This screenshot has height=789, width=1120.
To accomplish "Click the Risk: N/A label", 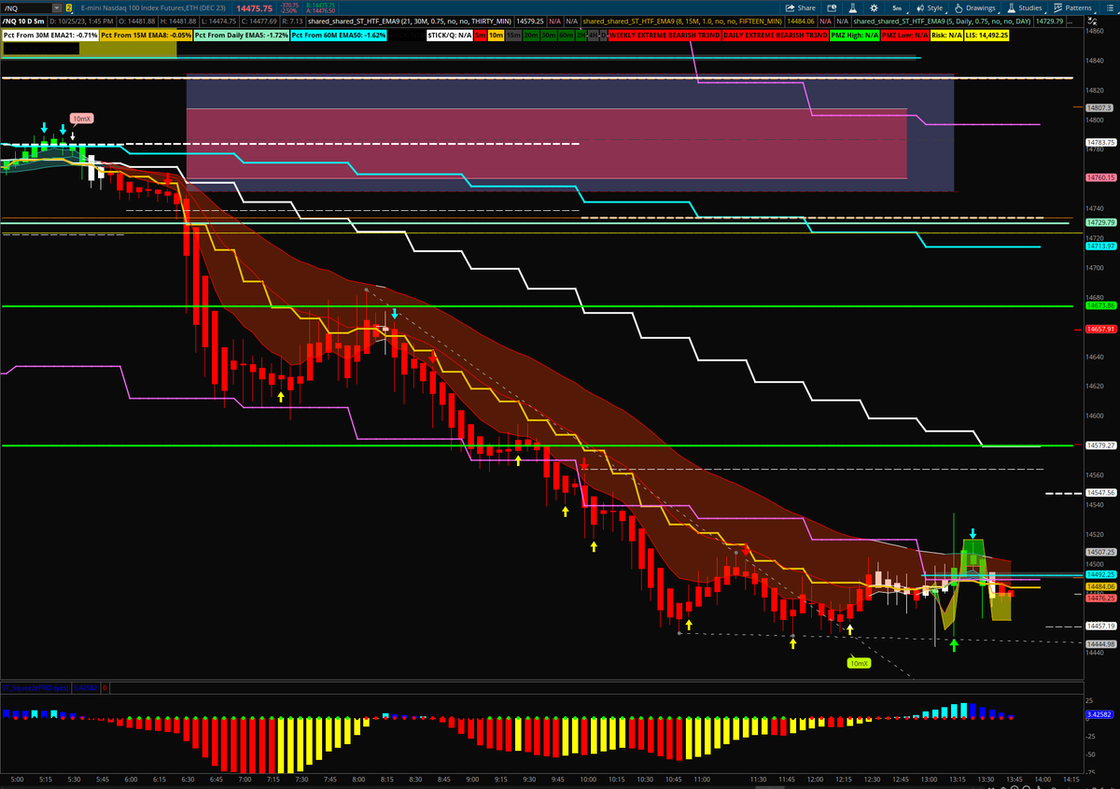I will tap(947, 35).
